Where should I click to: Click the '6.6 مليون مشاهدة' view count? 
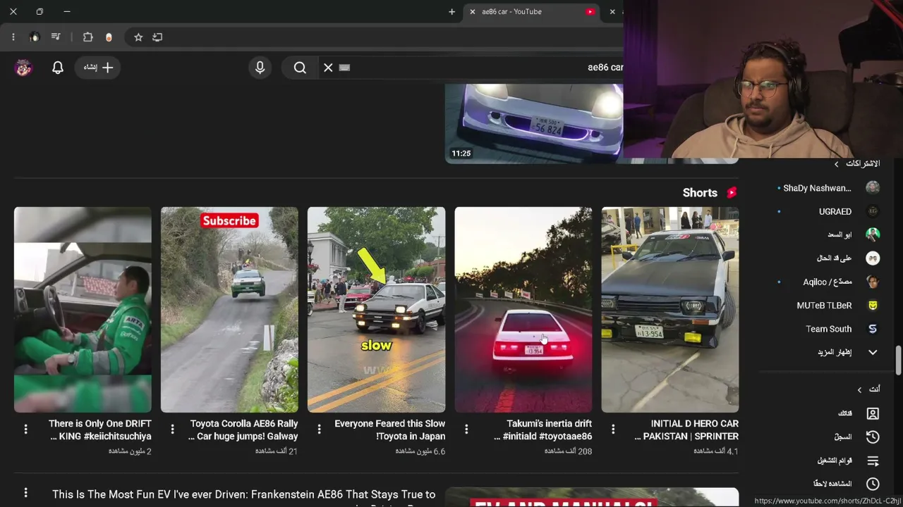click(420, 451)
